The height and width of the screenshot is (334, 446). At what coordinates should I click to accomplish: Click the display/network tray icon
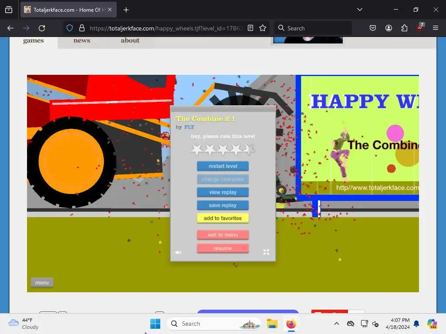364,324
